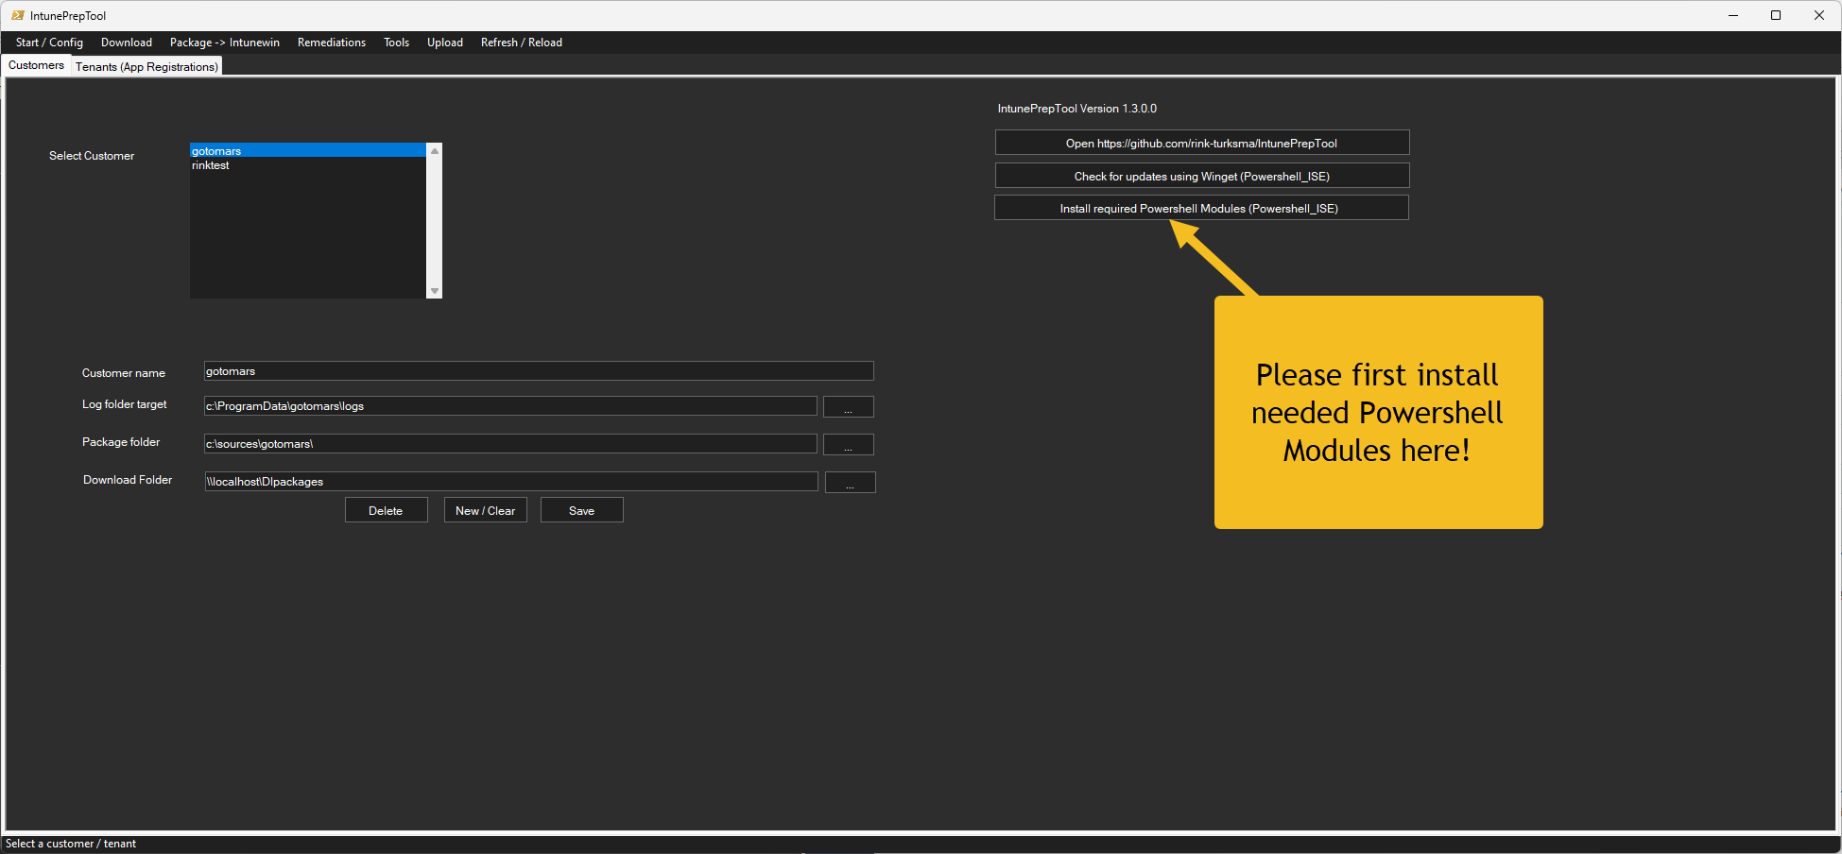Click Refresh / Reload in the menu bar
This screenshot has width=1842, height=854.
[x=521, y=43]
